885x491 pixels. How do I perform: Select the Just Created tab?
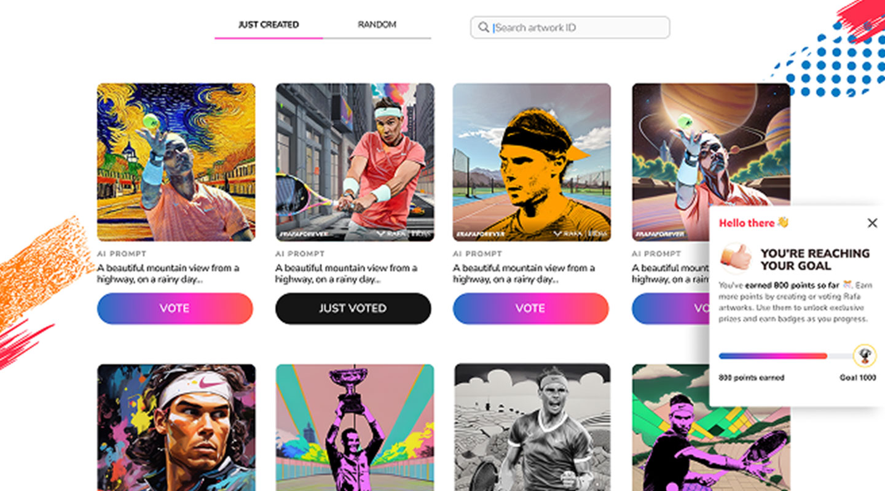coord(269,25)
